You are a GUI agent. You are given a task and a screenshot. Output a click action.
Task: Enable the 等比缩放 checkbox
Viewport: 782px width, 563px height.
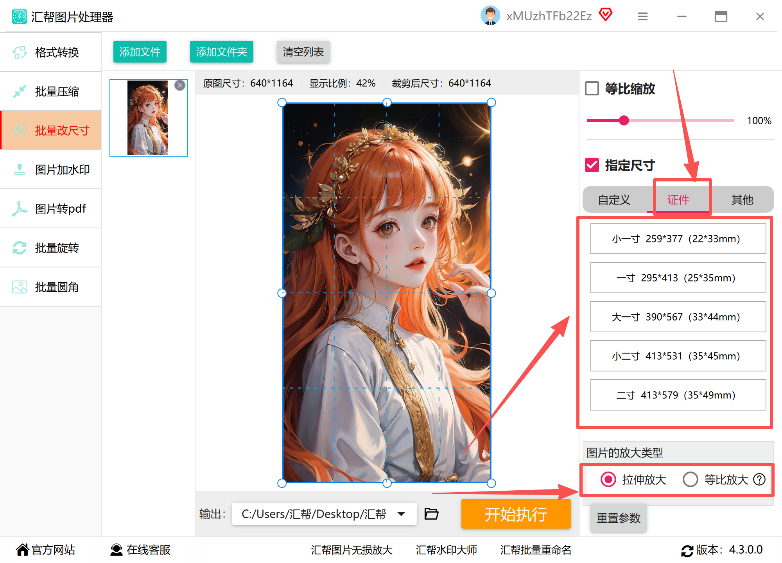pyautogui.click(x=592, y=88)
